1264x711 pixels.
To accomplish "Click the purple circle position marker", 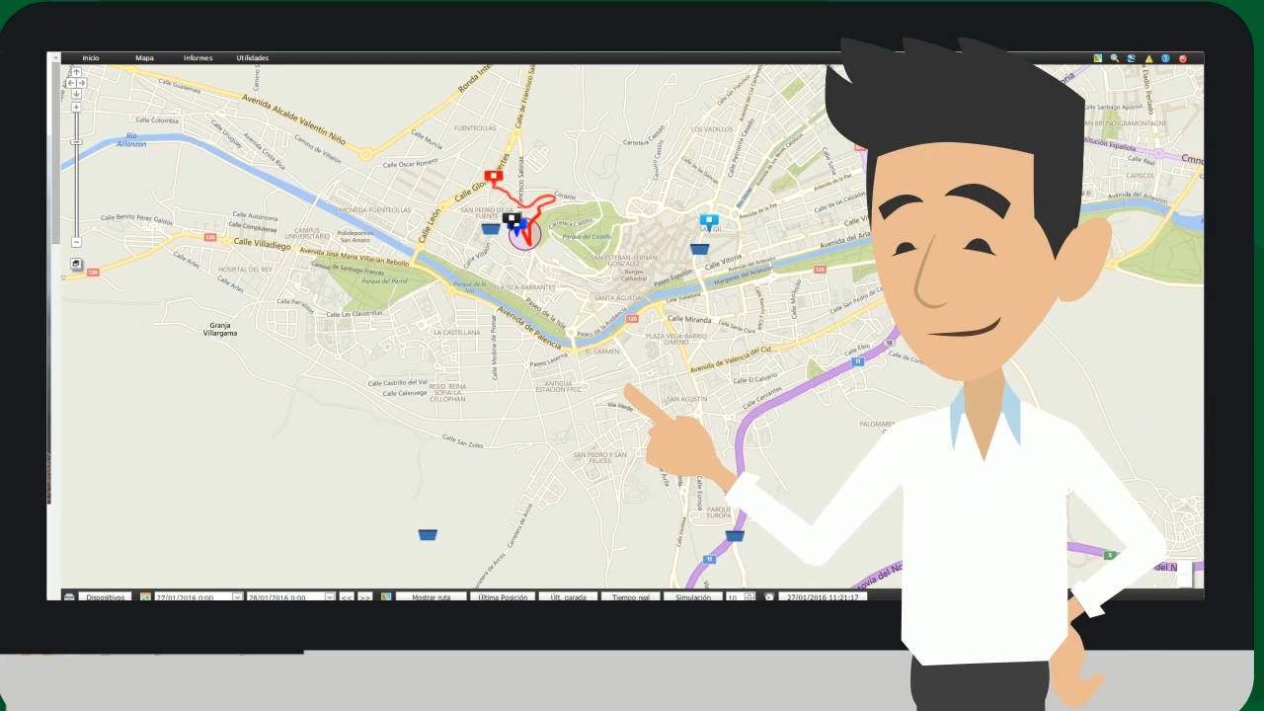I will (x=523, y=235).
